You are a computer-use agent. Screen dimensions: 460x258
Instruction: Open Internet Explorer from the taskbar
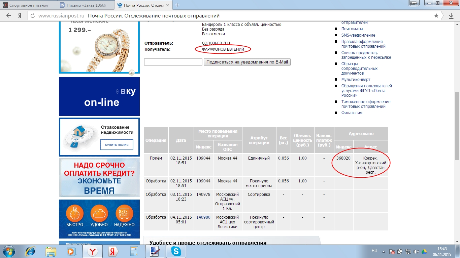click(31, 251)
